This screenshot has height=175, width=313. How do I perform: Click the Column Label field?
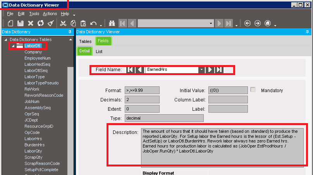[x=228, y=100]
